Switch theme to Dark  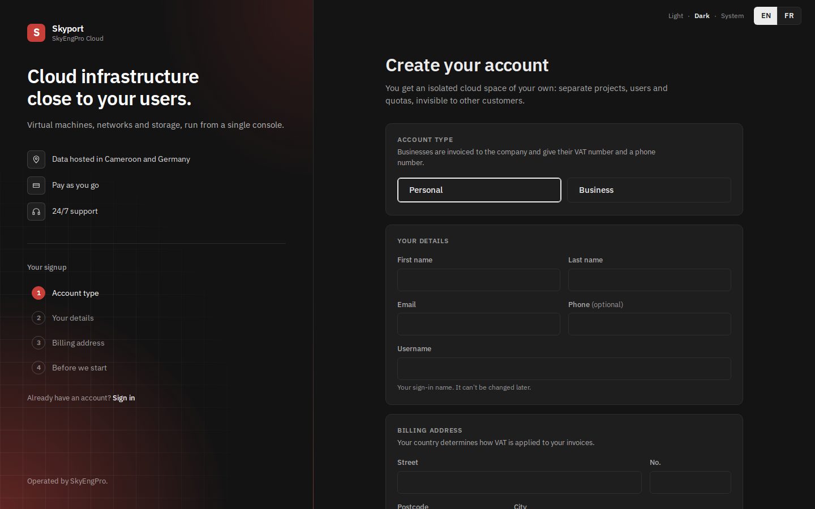(x=702, y=16)
